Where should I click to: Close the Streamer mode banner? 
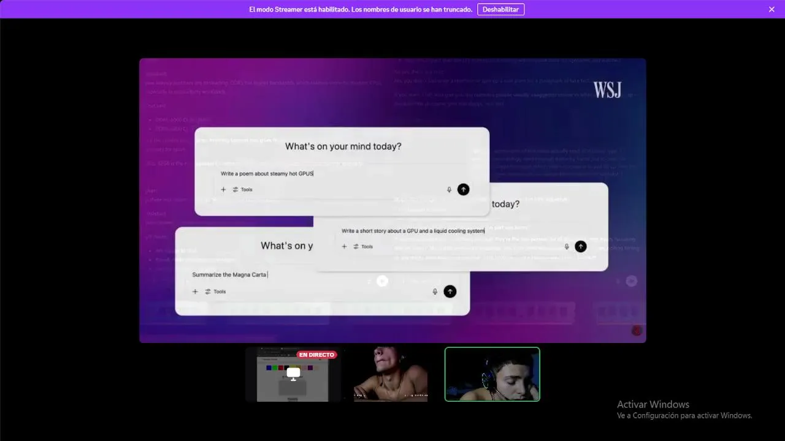772,9
